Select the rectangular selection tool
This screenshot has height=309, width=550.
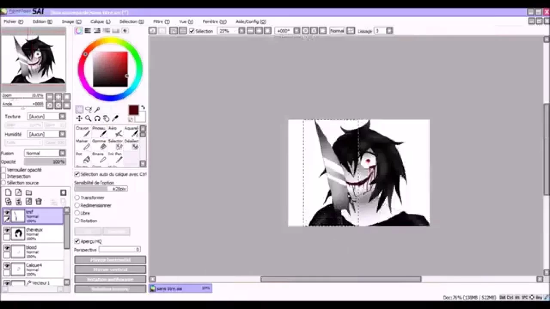point(79,110)
